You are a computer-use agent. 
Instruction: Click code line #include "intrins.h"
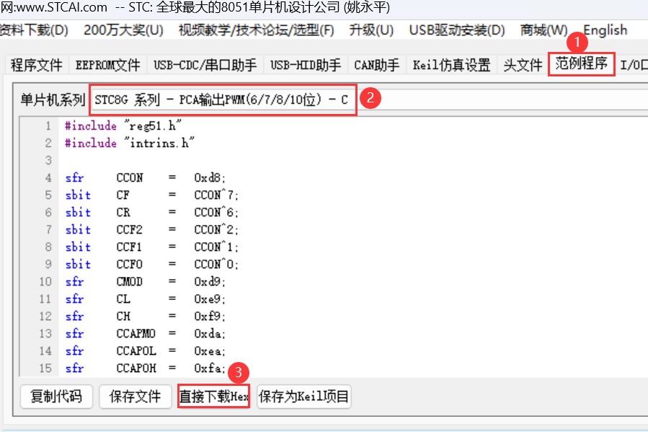pyautogui.click(x=129, y=143)
